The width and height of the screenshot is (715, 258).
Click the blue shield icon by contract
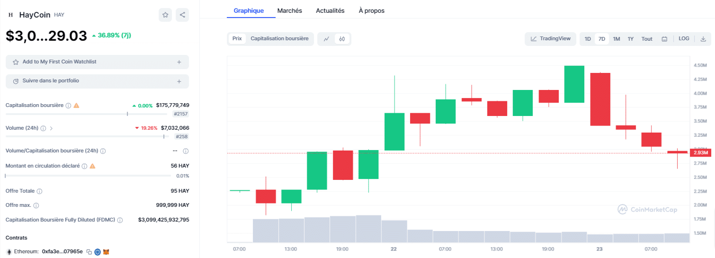click(x=98, y=252)
